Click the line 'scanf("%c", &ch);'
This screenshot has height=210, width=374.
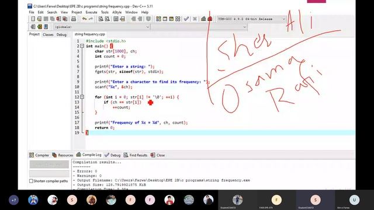tap(113, 87)
